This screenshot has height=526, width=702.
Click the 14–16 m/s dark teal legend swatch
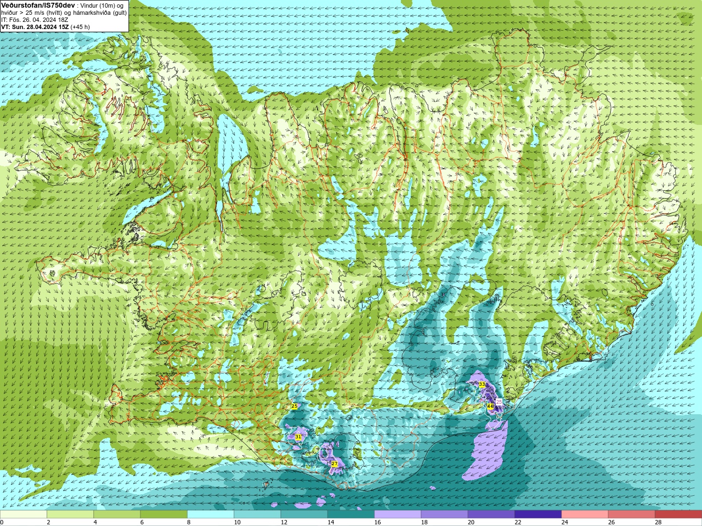click(351, 514)
